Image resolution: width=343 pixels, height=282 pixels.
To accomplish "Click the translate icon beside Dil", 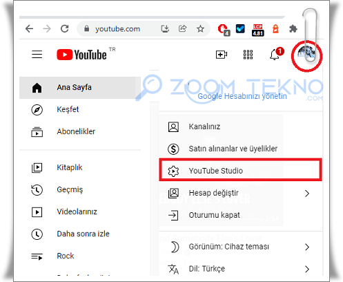I will [173, 269].
